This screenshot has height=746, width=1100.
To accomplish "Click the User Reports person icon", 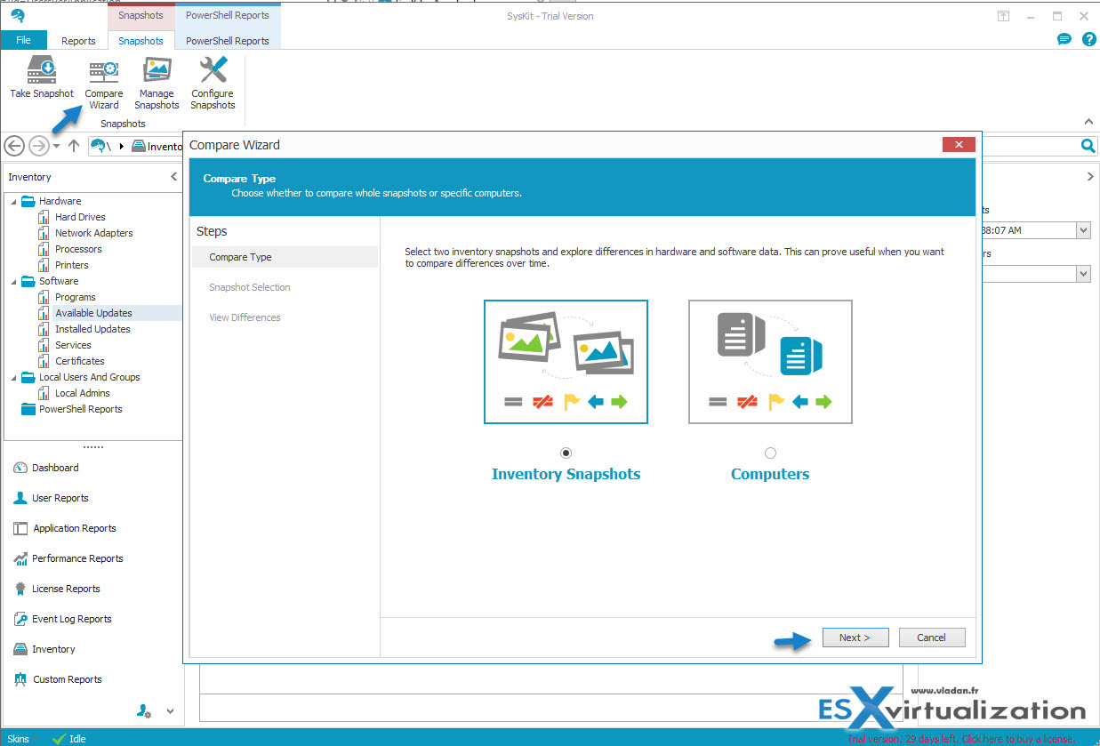I will pos(20,498).
